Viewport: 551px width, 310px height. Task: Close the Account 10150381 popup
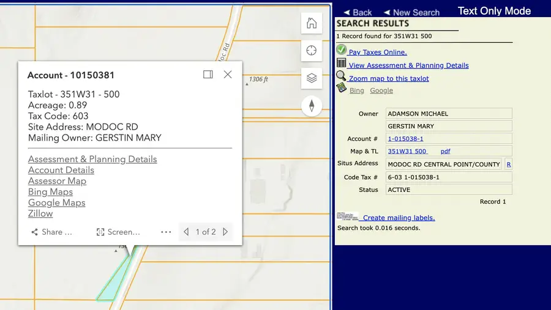click(x=228, y=75)
